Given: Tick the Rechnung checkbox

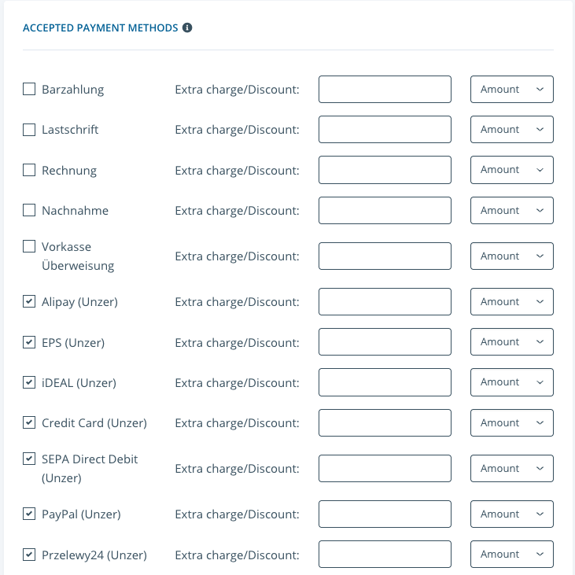Looking at the screenshot, I should pos(29,170).
